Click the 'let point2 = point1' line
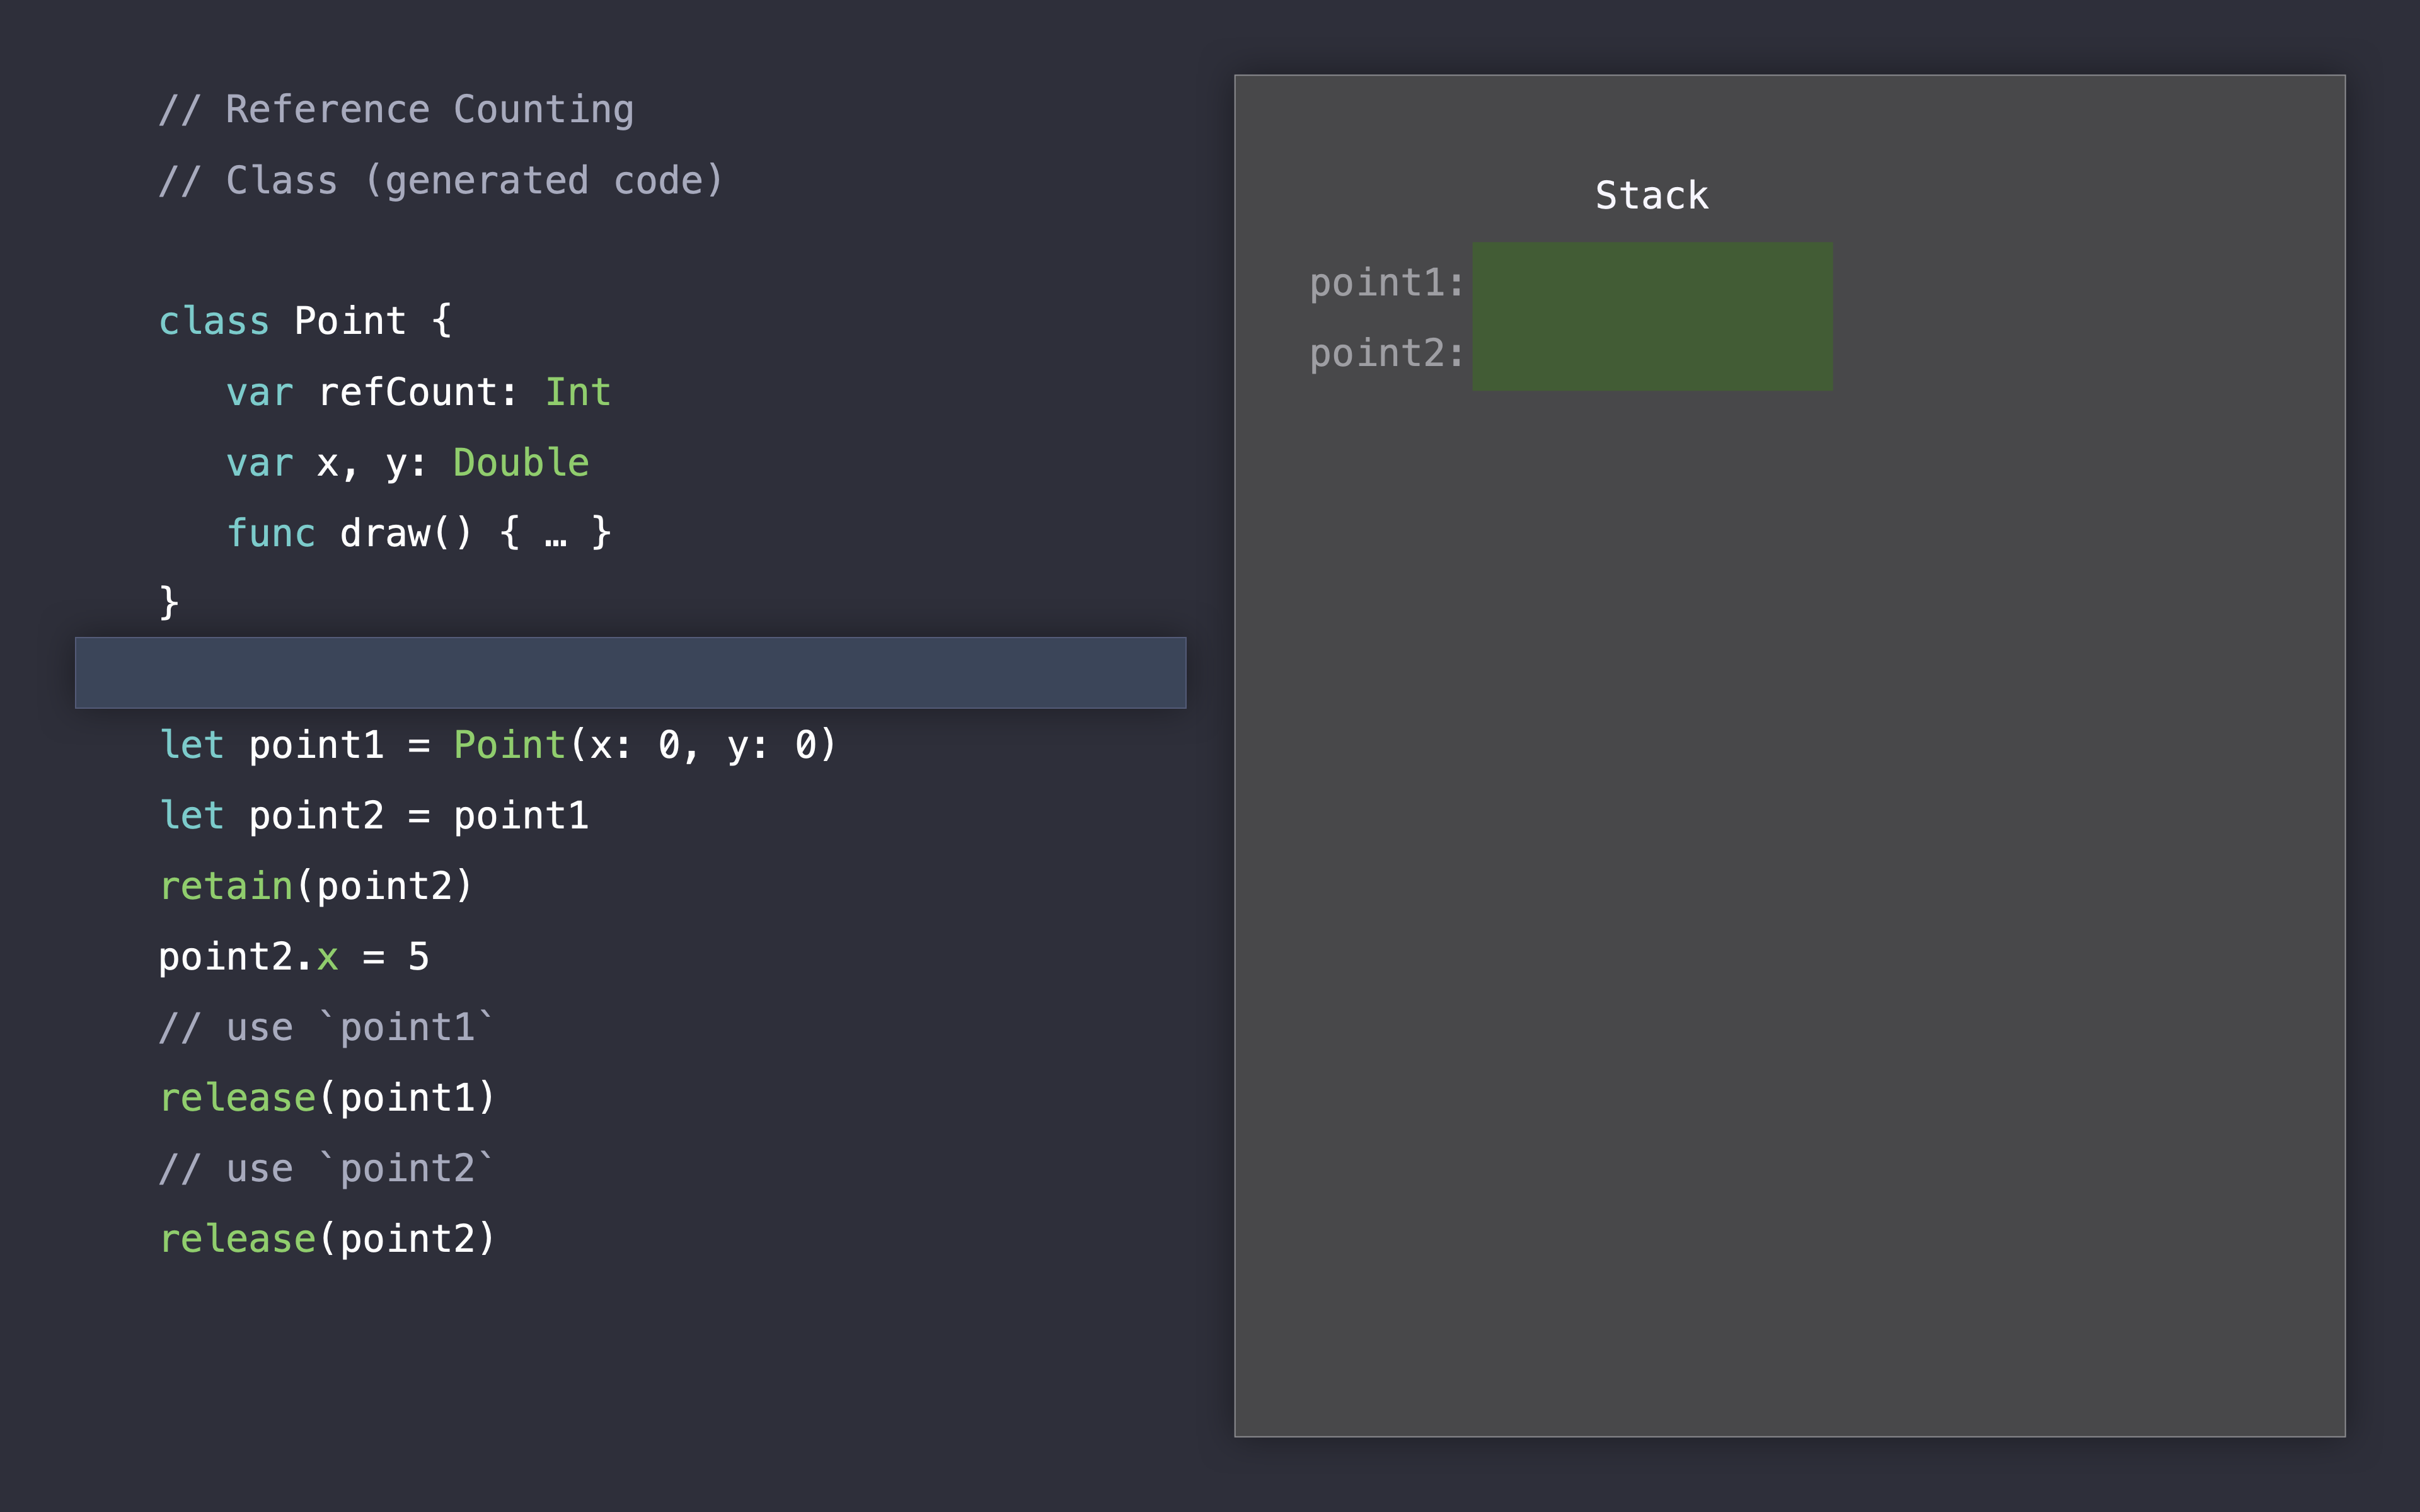The height and width of the screenshot is (1512, 2420). [x=374, y=815]
